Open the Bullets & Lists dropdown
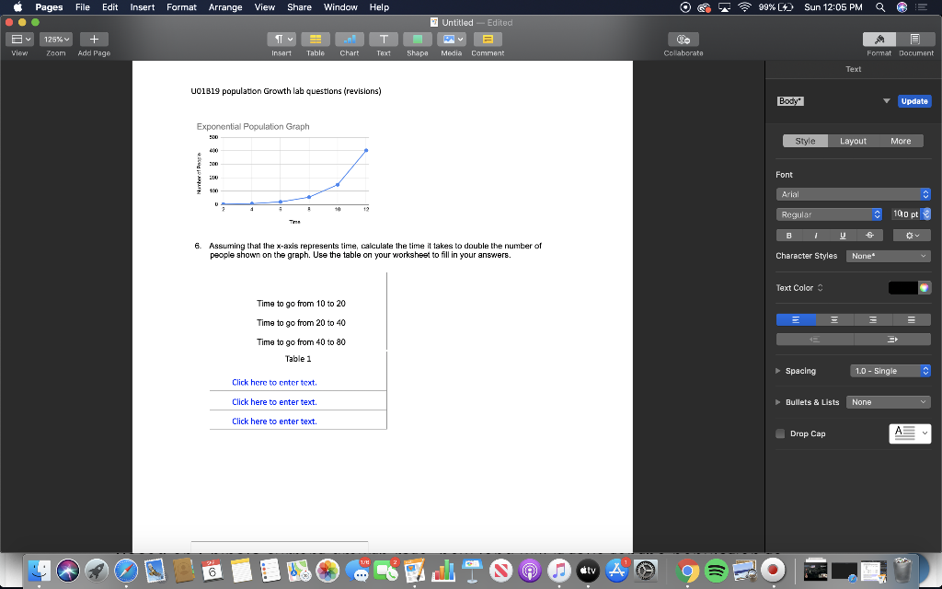Viewport: 942px width, 589px height. click(x=888, y=401)
